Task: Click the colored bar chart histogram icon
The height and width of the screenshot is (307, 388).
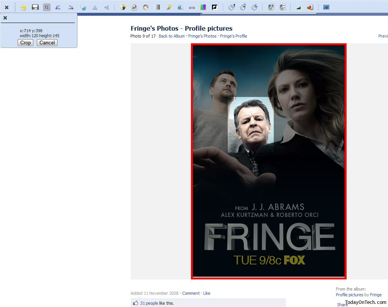Action: [310, 7]
